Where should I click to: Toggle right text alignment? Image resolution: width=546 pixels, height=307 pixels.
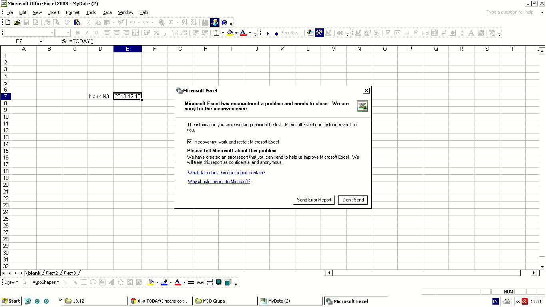point(126,33)
